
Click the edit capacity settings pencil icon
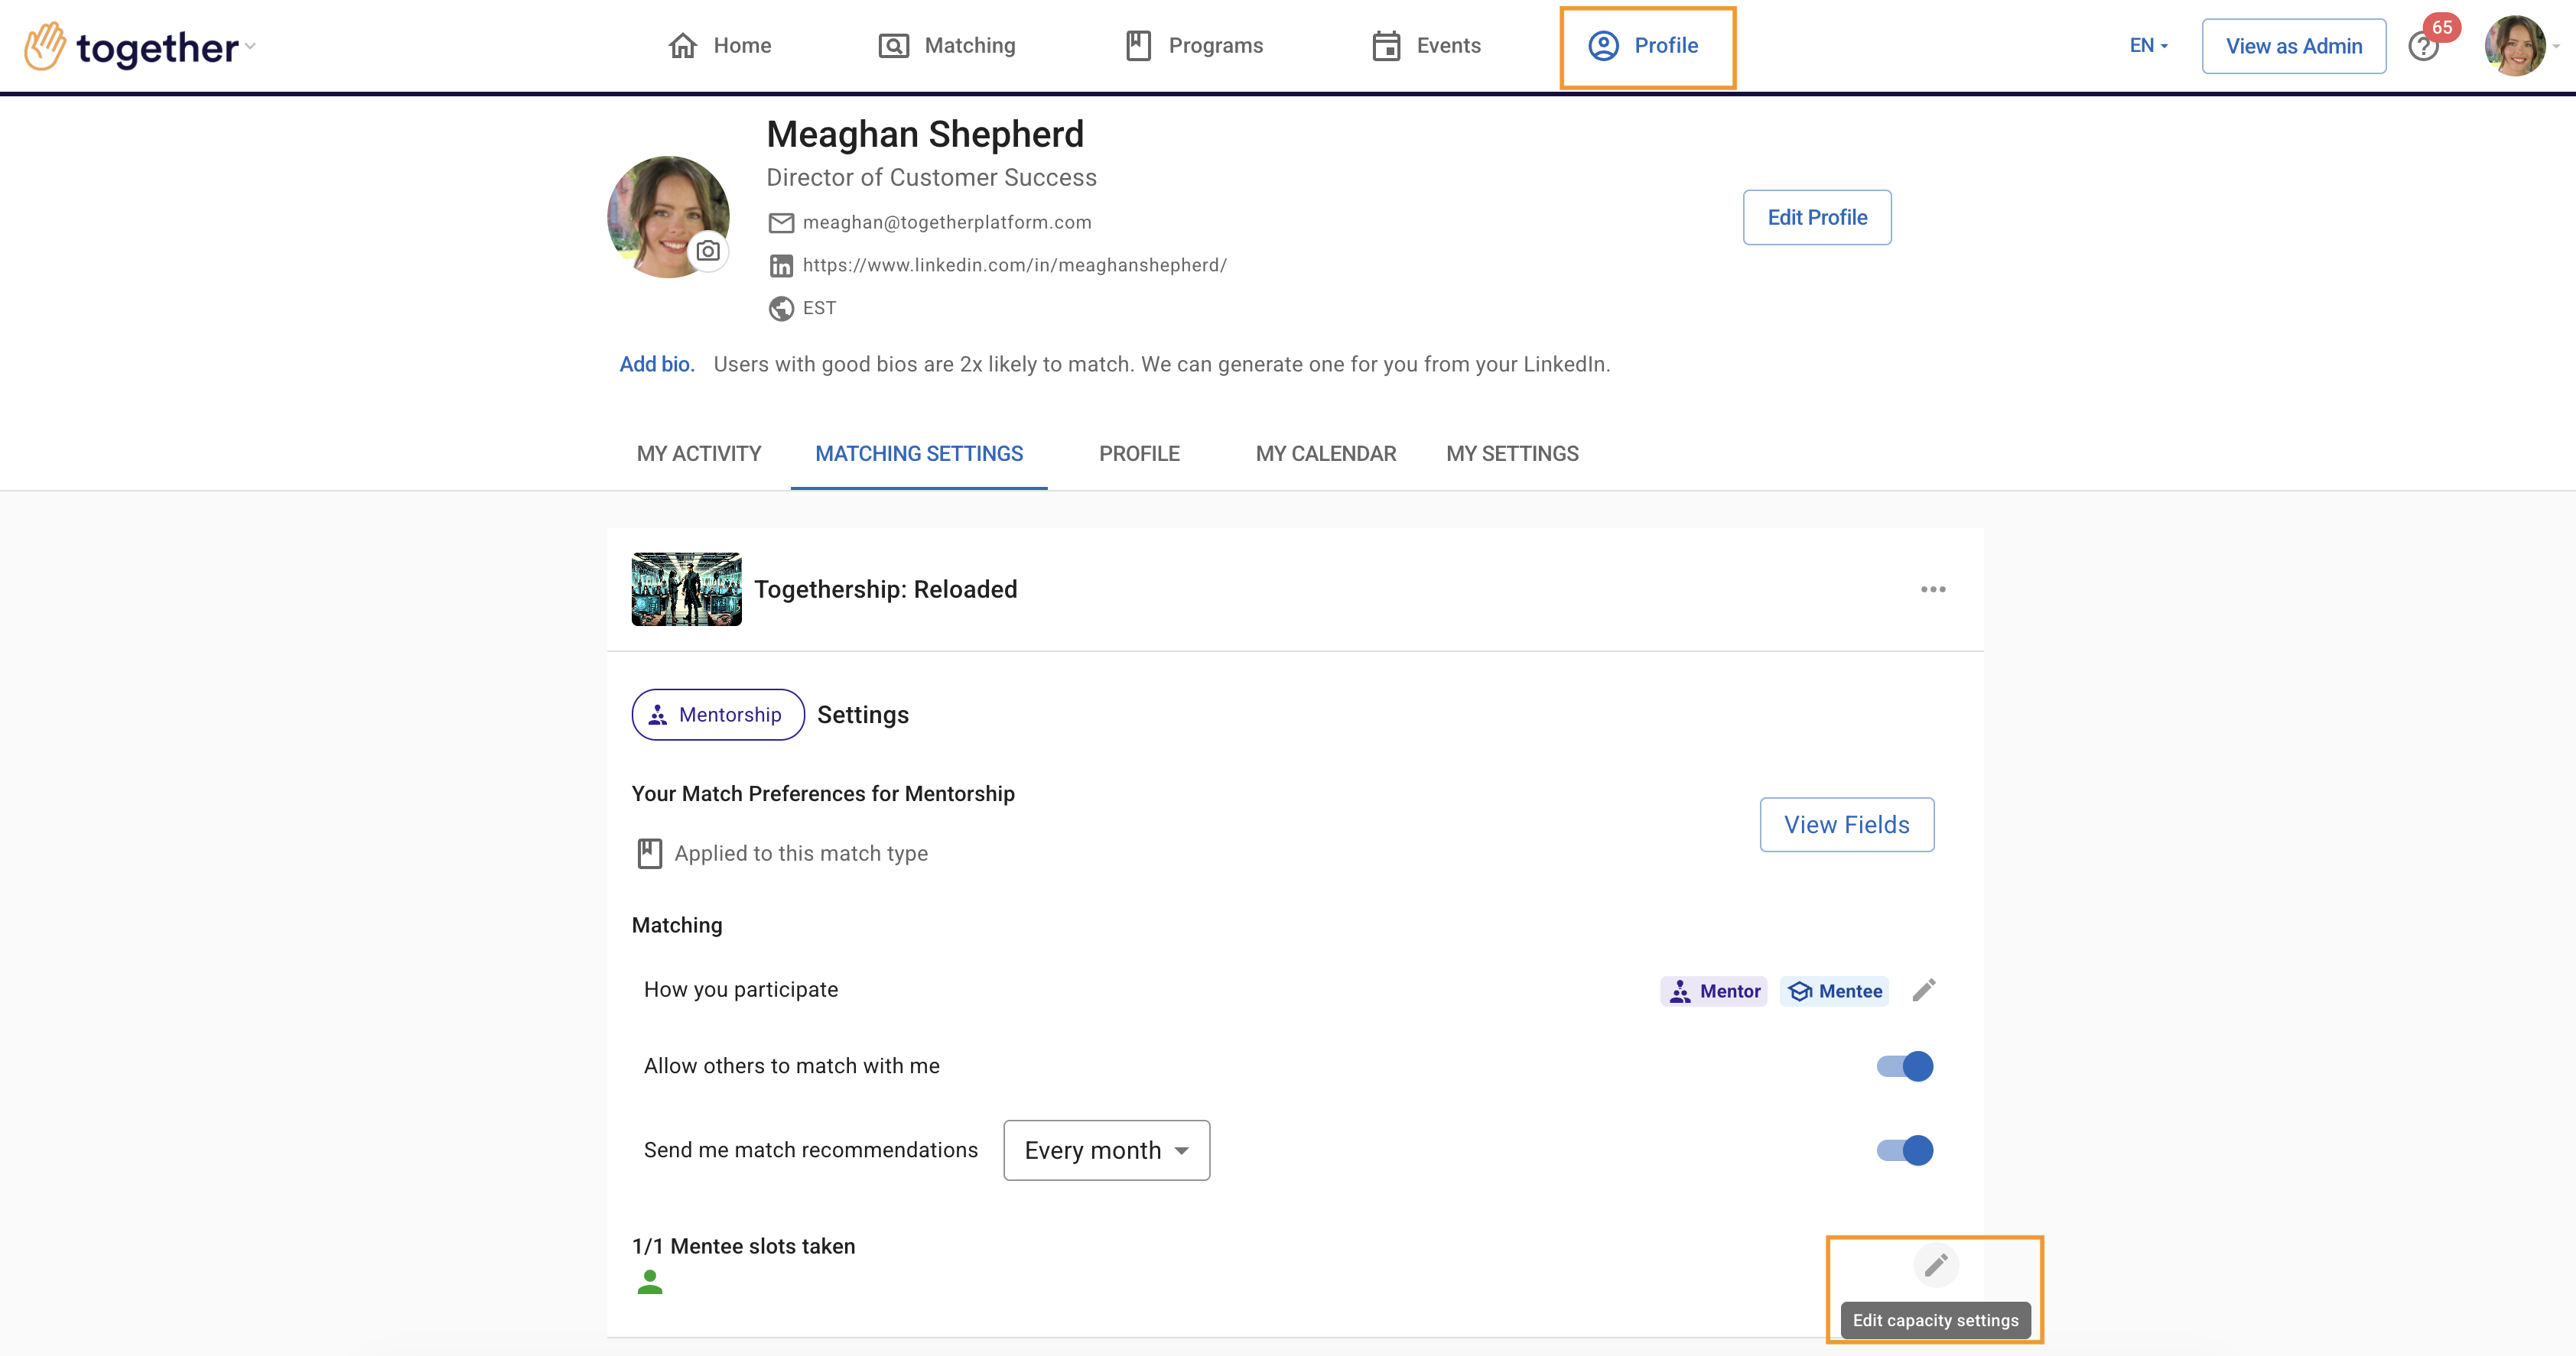tap(1935, 1265)
